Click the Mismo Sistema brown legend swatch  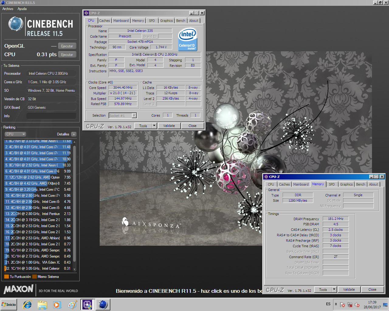coord(34,277)
